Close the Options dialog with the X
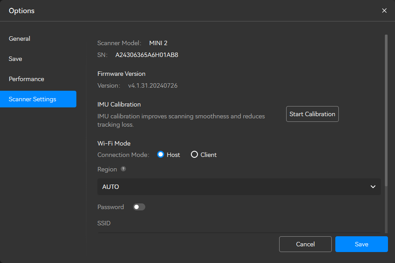395x263 pixels. point(384,11)
